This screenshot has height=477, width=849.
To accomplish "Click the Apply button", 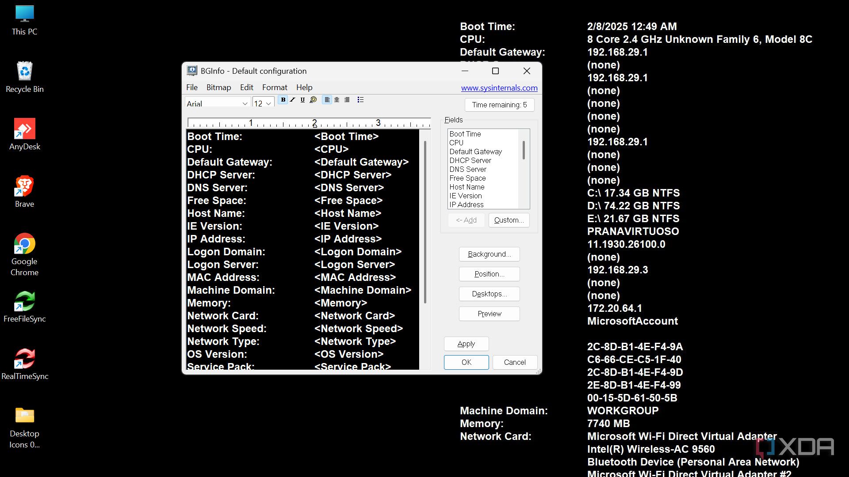I will coord(467,344).
